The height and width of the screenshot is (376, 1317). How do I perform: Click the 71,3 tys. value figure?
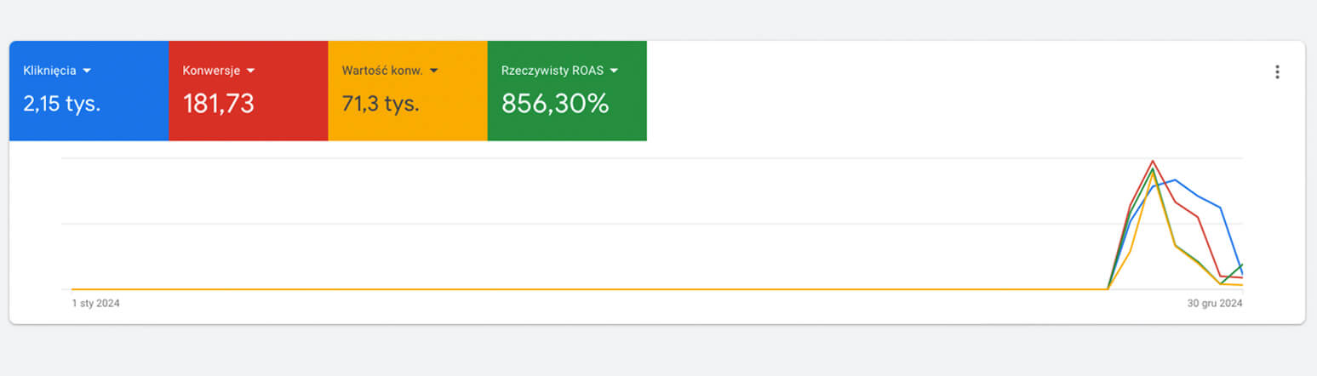[x=381, y=104]
